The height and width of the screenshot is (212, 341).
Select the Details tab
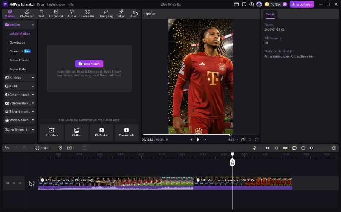coord(270,14)
